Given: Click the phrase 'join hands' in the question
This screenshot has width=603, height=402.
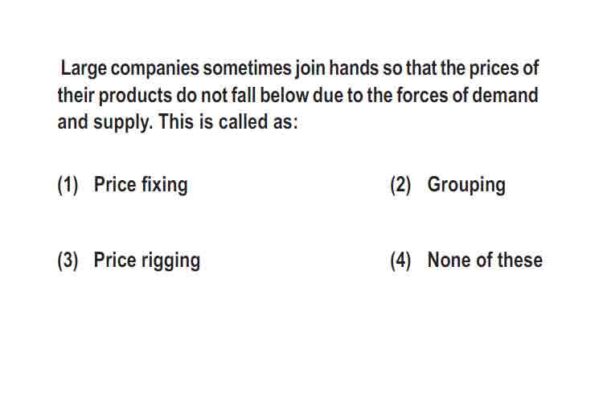Looking at the screenshot, I should pyautogui.click(x=337, y=68).
